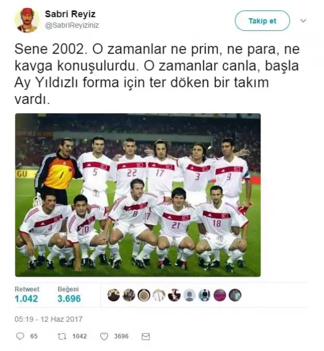
Task: Click the pink liker avatar
Action: point(220,295)
